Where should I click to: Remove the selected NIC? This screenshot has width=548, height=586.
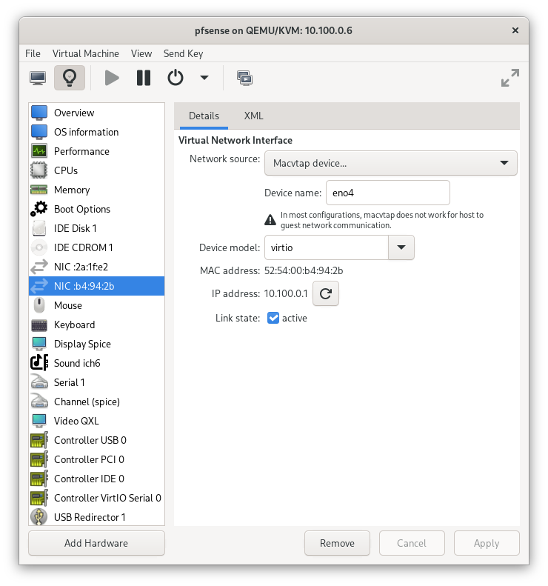[x=337, y=543]
